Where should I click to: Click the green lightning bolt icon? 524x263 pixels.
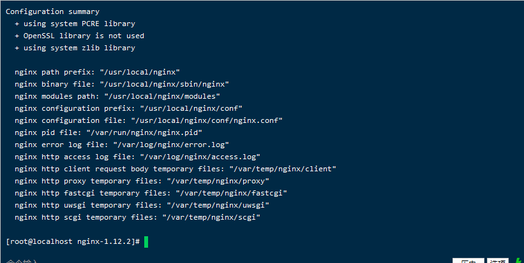[x=518, y=260]
